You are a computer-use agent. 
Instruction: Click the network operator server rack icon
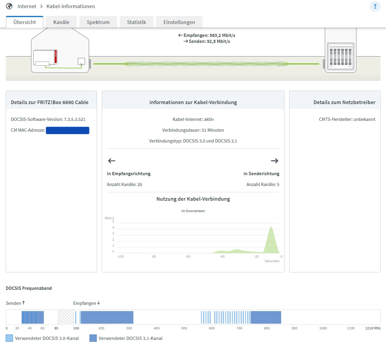tap(341, 56)
